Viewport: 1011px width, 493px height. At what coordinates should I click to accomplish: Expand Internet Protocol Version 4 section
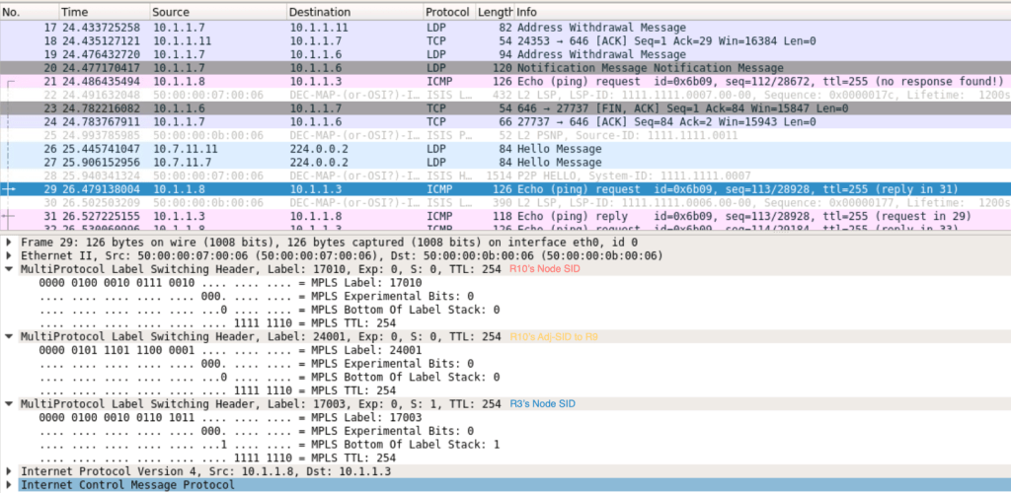pyautogui.click(x=10, y=471)
